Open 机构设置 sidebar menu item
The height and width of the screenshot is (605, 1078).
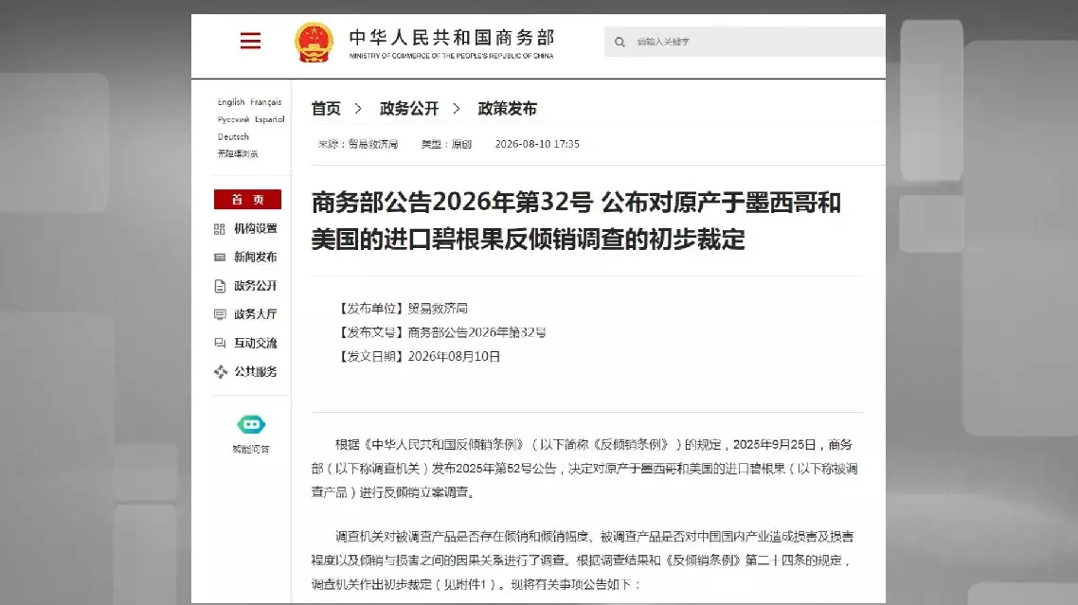[256, 229]
